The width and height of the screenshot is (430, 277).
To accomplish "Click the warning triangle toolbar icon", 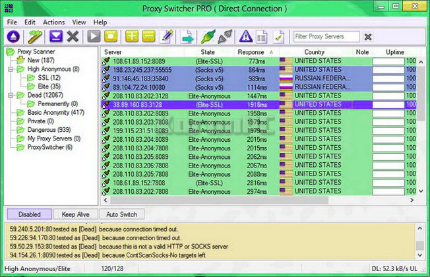I will pos(246,36).
